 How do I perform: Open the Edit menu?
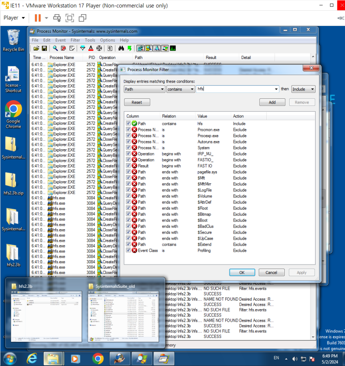[46, 40]
